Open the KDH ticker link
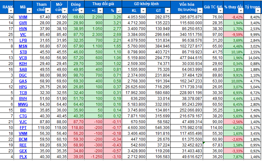The height and width of the screenshot is (161, 262). 23,64
